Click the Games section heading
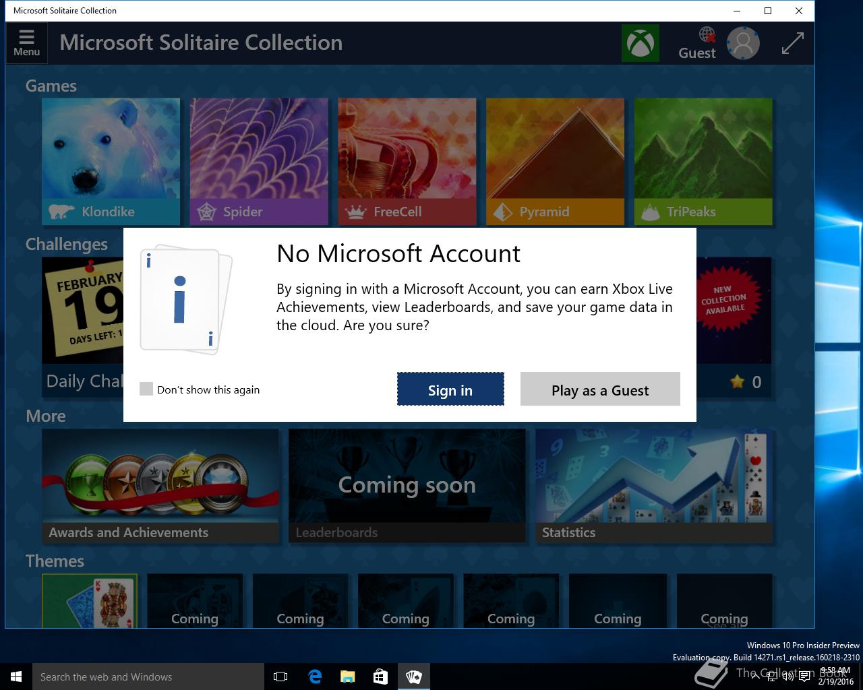This screenshot has width=863, height=690. point(51,86)
